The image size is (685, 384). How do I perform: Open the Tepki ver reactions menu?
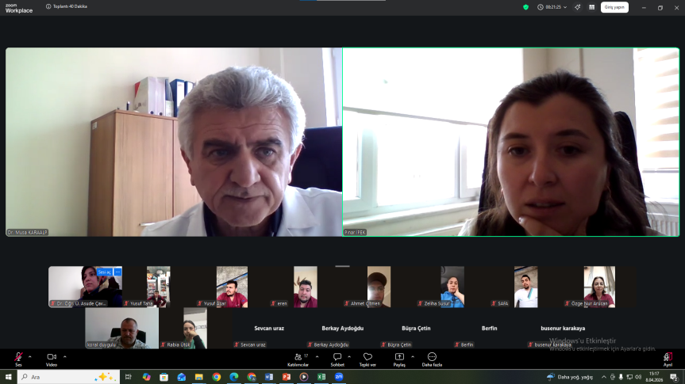tap(368, 359)
